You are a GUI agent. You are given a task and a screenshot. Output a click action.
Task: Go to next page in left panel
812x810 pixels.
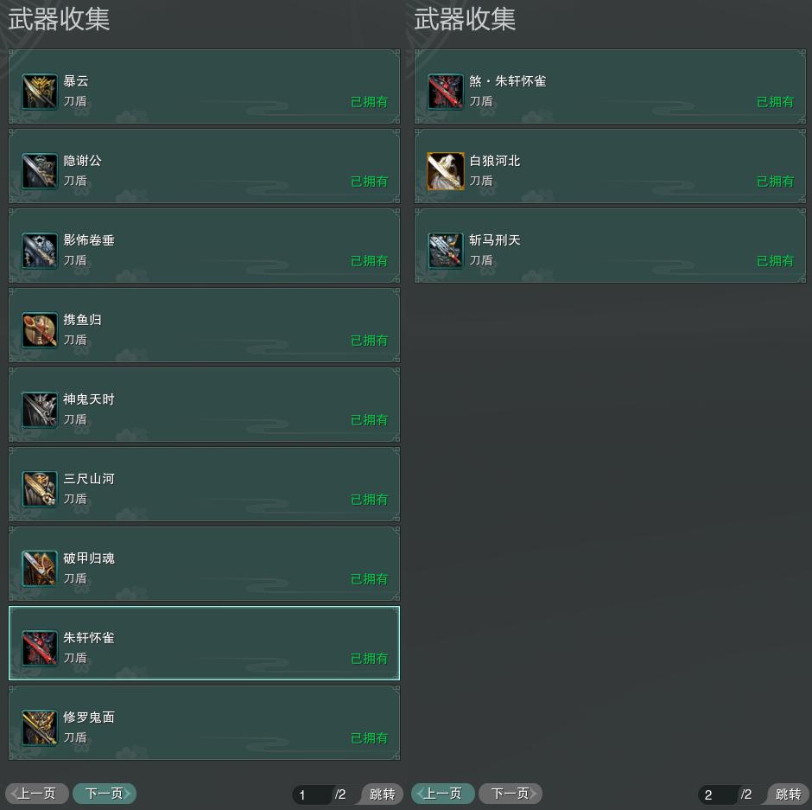pyautogui.click(x=105, y=794)
